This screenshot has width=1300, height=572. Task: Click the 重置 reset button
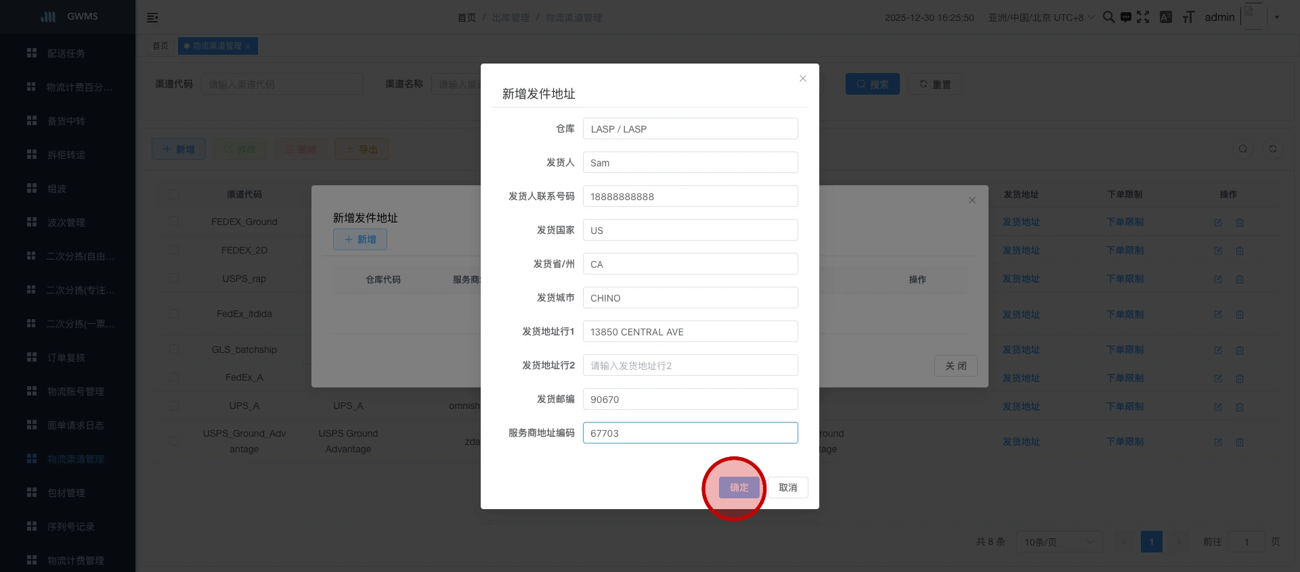[934, 84]
